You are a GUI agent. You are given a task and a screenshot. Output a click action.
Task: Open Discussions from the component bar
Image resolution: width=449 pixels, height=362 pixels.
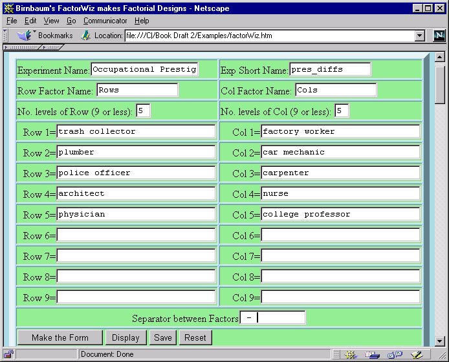(394, 354)
